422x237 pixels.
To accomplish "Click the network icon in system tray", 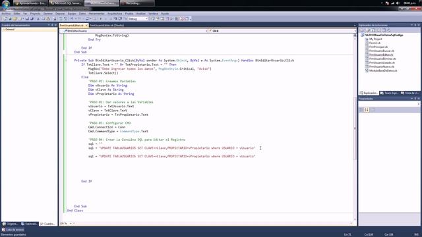I will (392, 3).
